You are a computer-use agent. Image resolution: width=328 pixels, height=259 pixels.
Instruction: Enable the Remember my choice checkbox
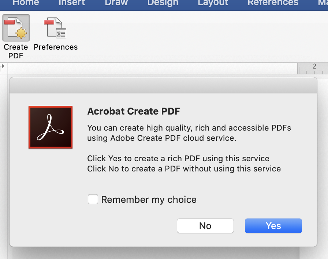point(93,199)
